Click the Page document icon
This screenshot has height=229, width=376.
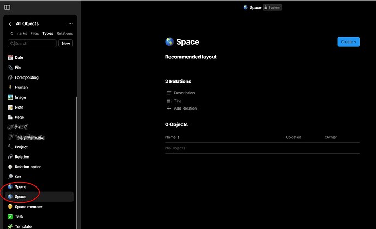10,117
